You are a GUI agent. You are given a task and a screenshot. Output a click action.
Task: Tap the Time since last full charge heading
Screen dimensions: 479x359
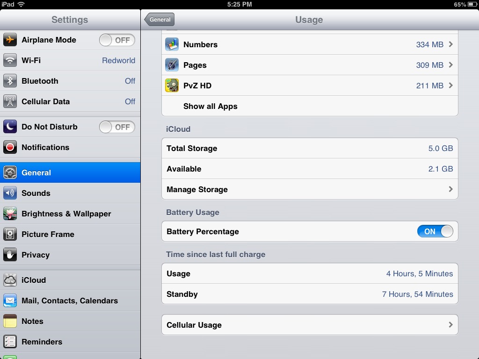coord(216,254)
